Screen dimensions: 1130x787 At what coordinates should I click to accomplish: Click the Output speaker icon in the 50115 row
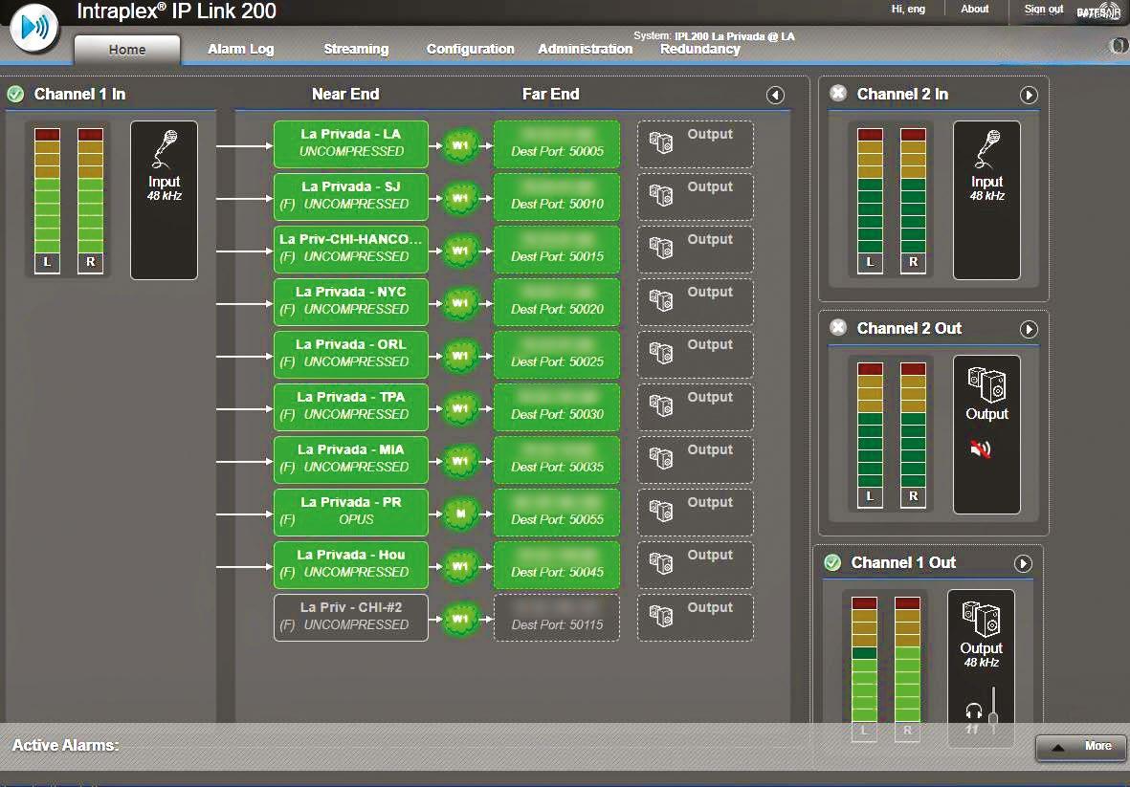661,616
